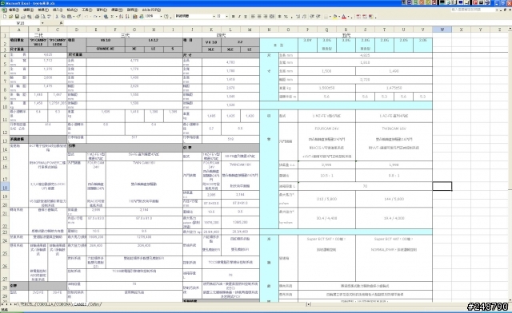Click the Copy icon
Viewport: 512px width, 313px height.
point(63,16)
